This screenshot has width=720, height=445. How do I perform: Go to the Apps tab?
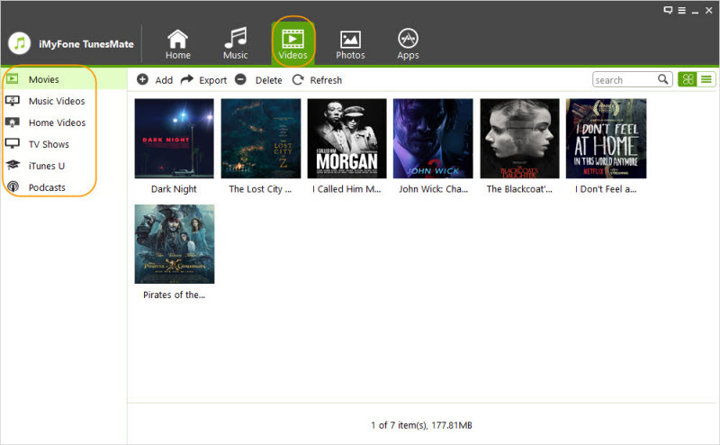(x=408, y=44)
